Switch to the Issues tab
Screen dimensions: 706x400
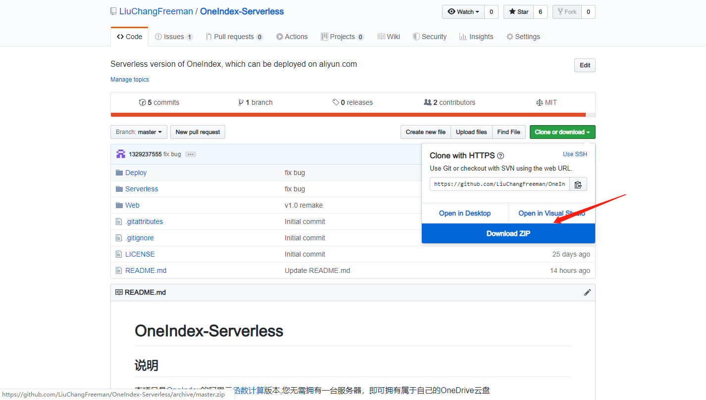[x=174, y=36]
